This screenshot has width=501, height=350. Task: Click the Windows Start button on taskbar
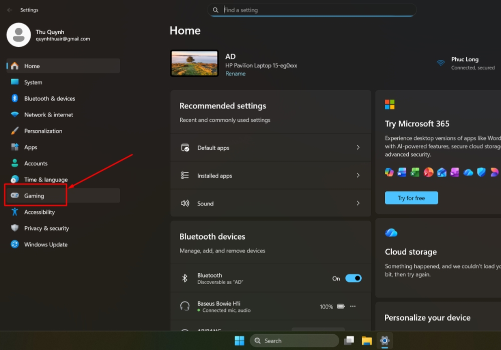239,341
